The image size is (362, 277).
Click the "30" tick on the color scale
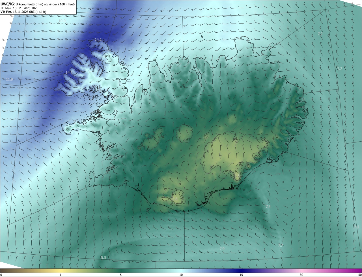[301, 275]
